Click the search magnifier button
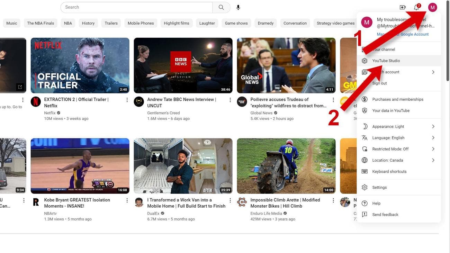450x253 pixels. pos(221,7)
